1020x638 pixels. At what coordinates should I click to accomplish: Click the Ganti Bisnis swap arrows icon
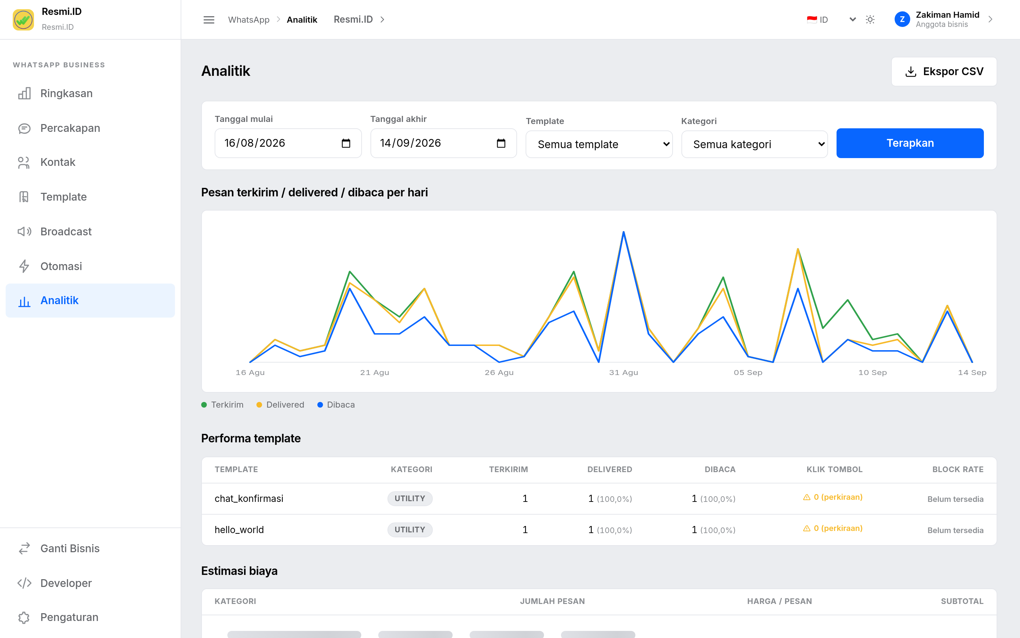tap(24, 549)
